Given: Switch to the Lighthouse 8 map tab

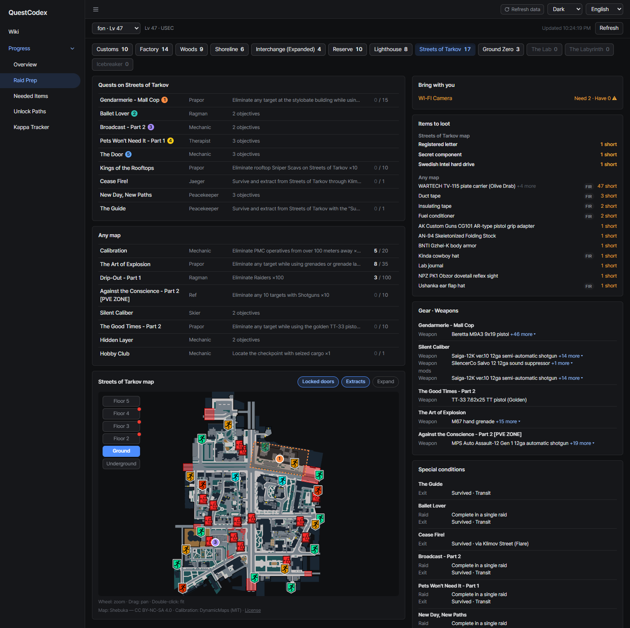Looking at the screenshot, I should 391,49.
